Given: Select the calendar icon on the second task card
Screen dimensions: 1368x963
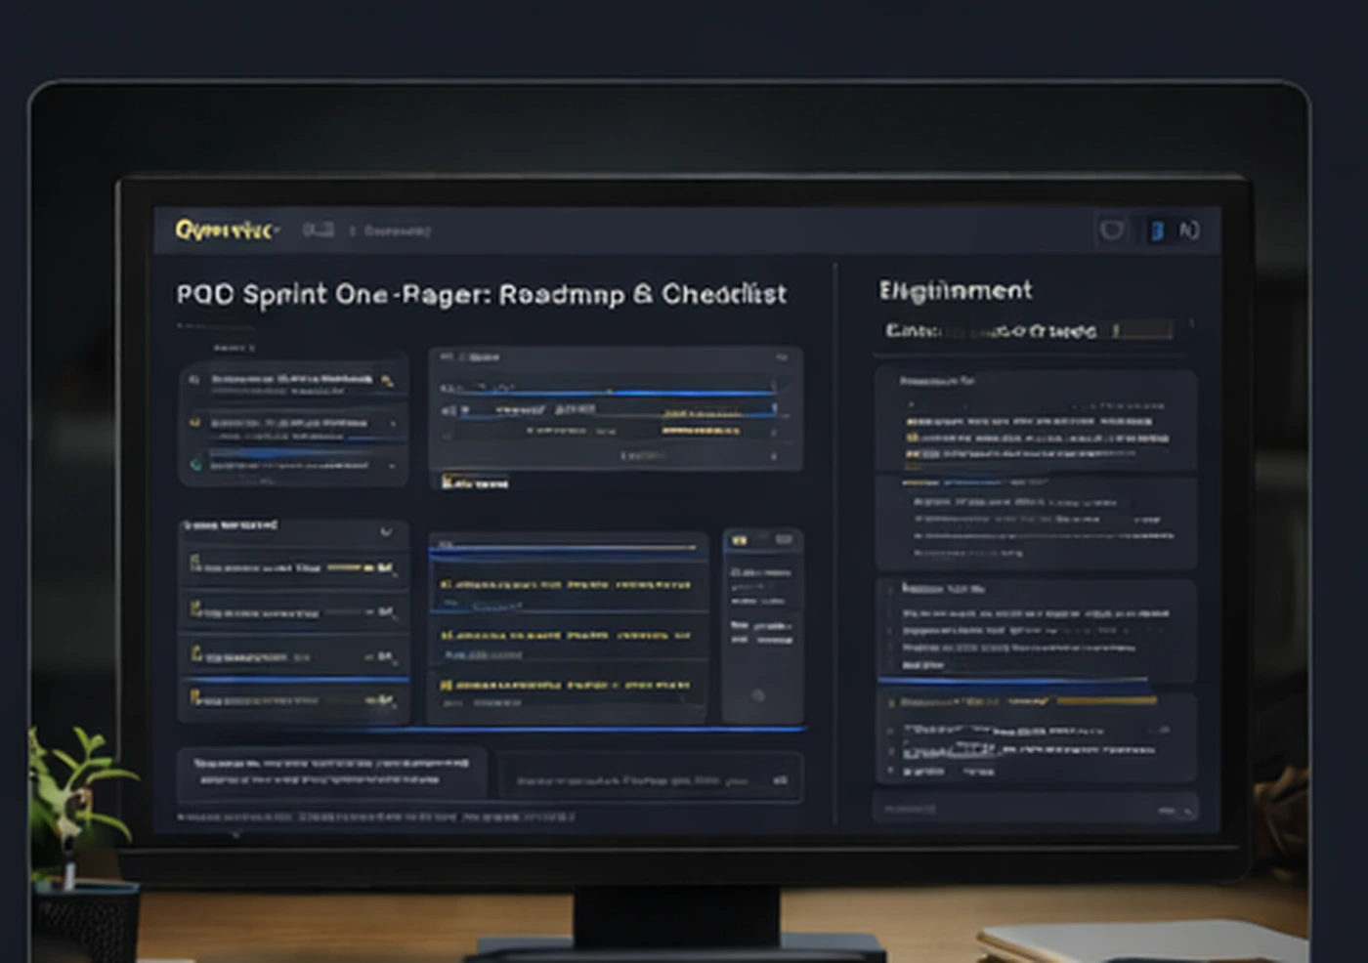Looking at the screenshot, I should point(196,423).
